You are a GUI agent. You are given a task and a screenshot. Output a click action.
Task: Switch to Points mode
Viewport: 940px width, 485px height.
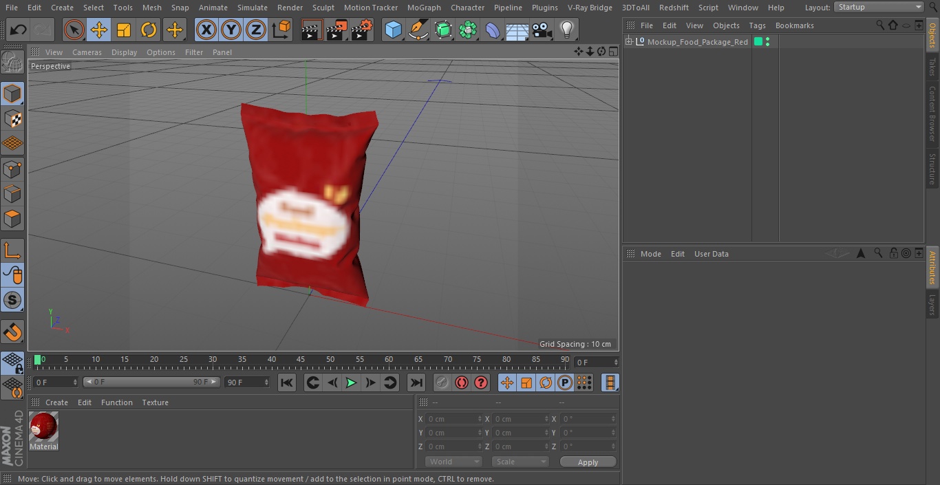coord(12,169)
